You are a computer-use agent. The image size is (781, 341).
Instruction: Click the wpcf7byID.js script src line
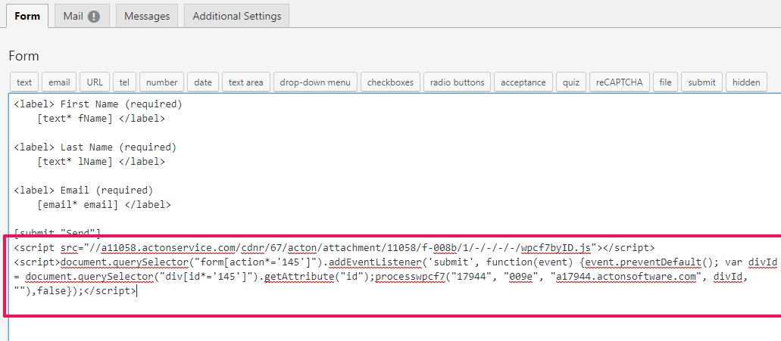pyautogui.click(x=334, y=247)
